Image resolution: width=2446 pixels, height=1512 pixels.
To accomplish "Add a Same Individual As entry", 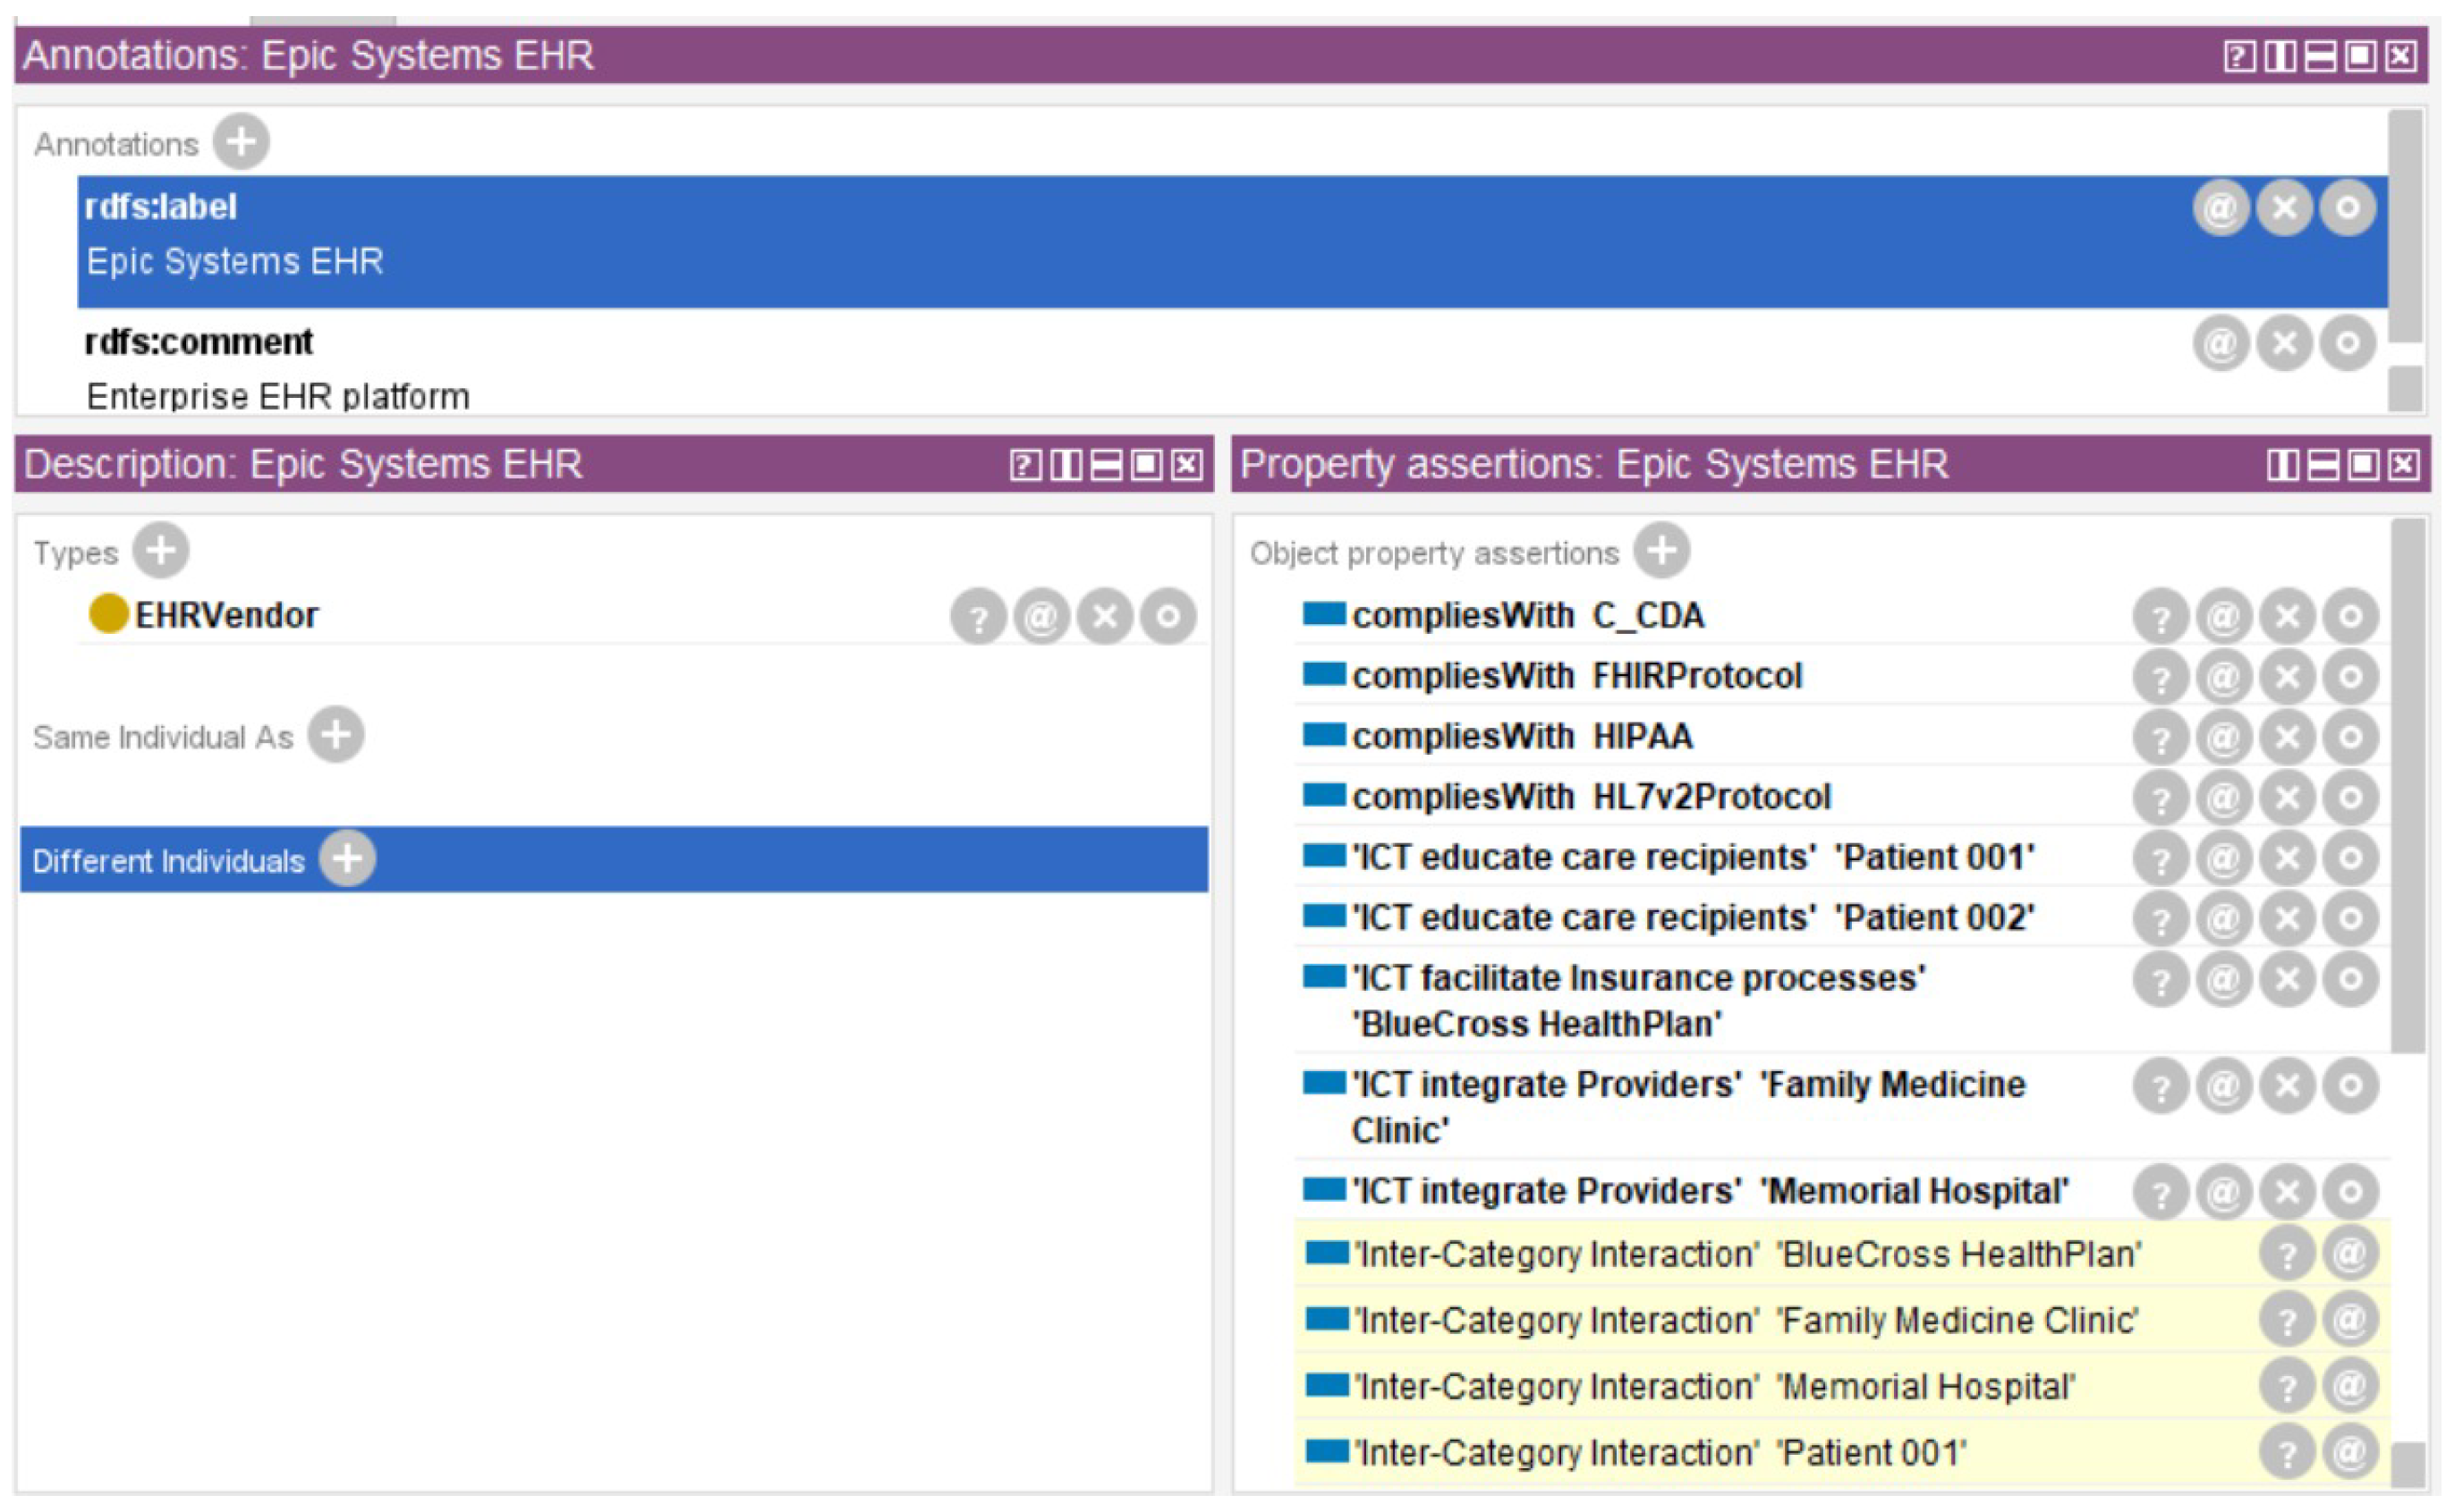I will [335, 735].
